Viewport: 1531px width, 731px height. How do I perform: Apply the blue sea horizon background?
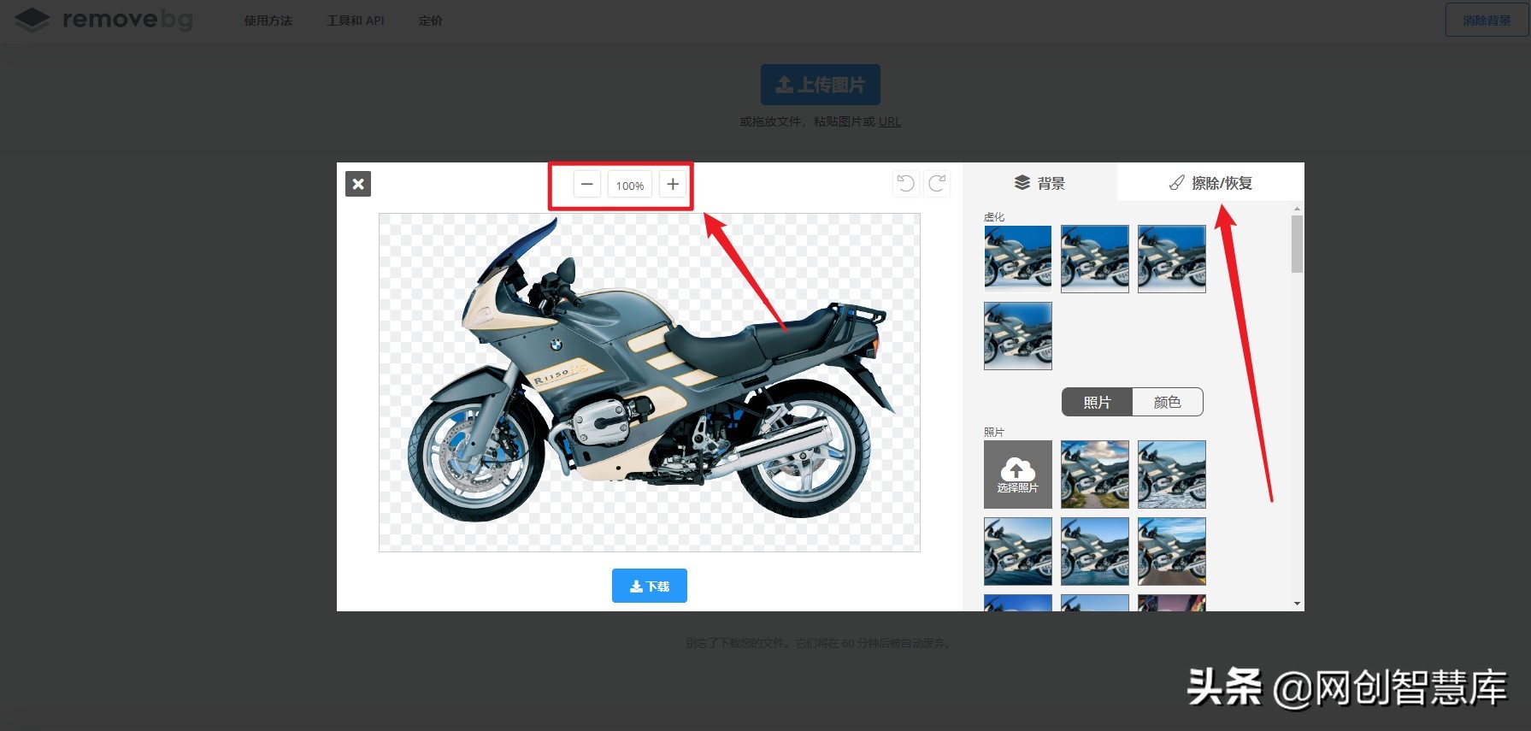(x=1095, y=551)
